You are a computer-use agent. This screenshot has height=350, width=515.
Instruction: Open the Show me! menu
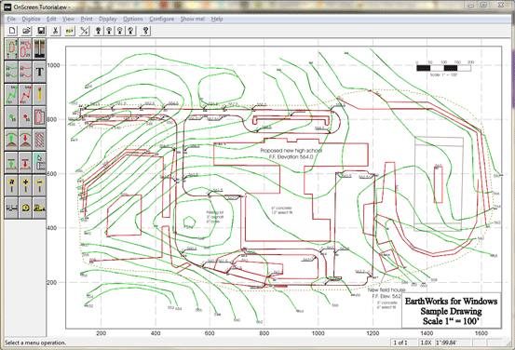tap(193, 19)
